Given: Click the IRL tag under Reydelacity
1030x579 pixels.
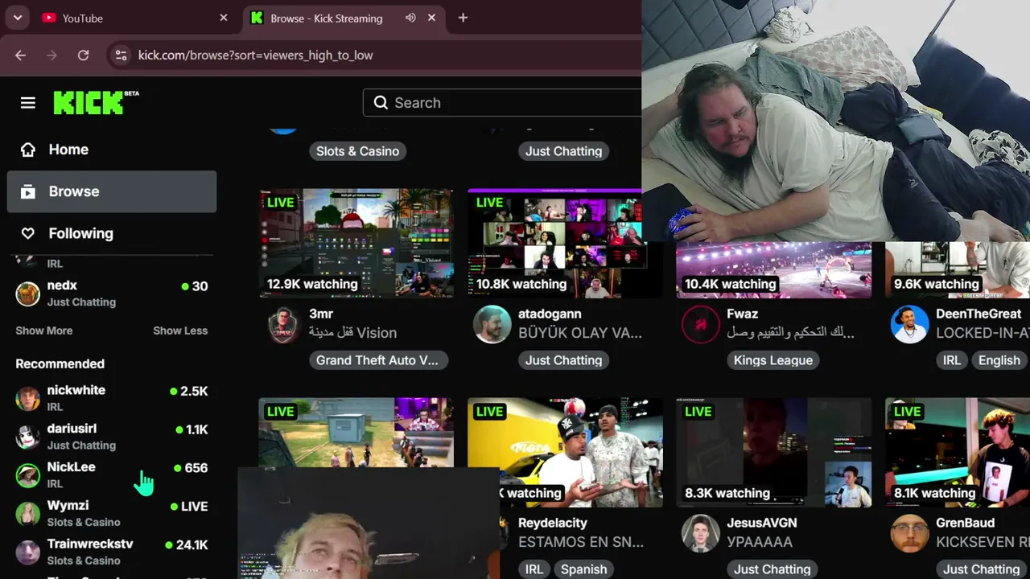Looking at the screenshot, I should [534, 569].
